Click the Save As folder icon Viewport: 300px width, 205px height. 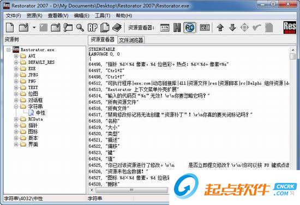[56, 28]
